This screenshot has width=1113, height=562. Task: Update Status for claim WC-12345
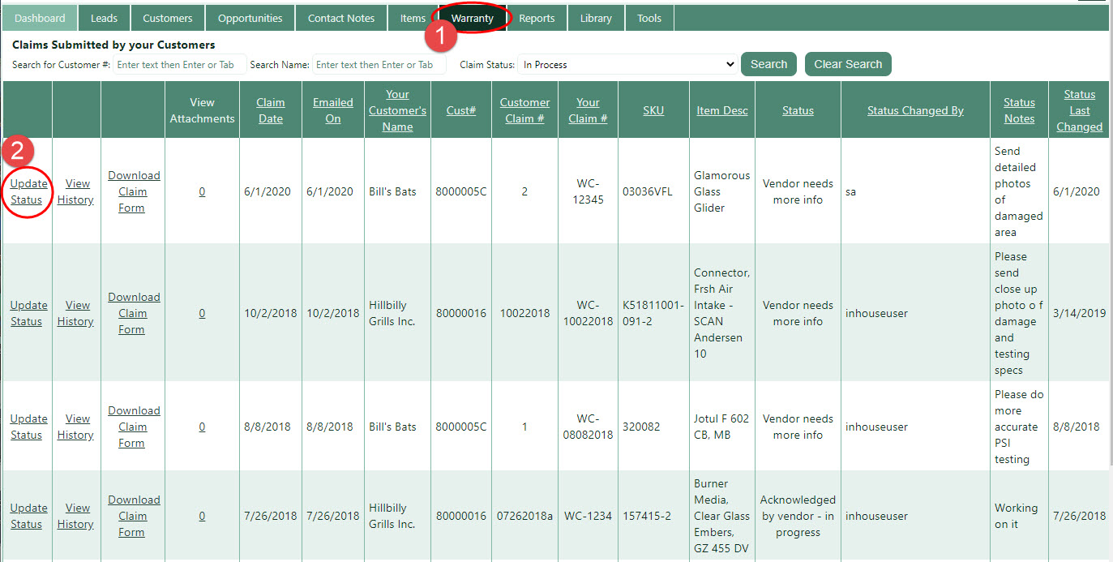28,191
